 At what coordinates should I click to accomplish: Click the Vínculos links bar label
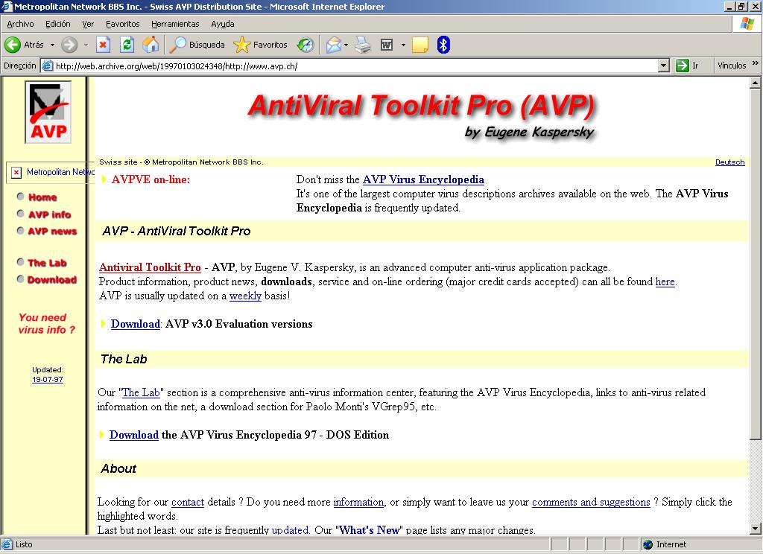732,66
